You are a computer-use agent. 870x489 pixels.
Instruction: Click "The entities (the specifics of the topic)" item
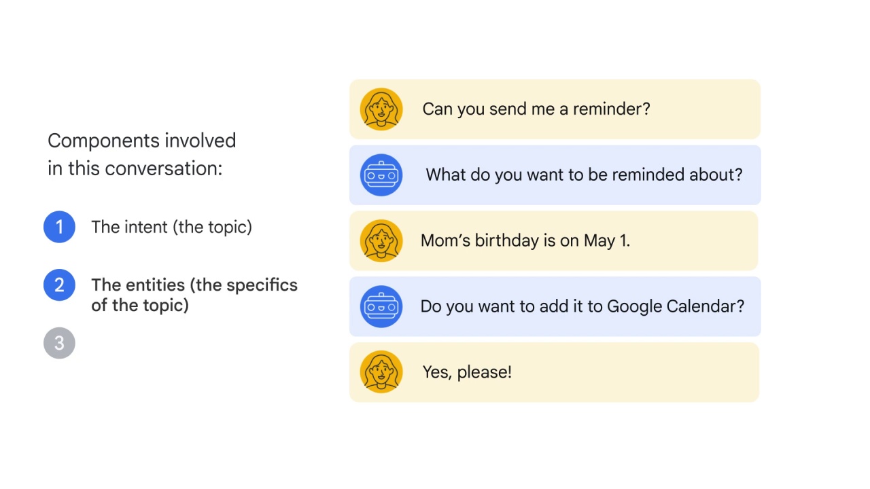coord(194,295)
